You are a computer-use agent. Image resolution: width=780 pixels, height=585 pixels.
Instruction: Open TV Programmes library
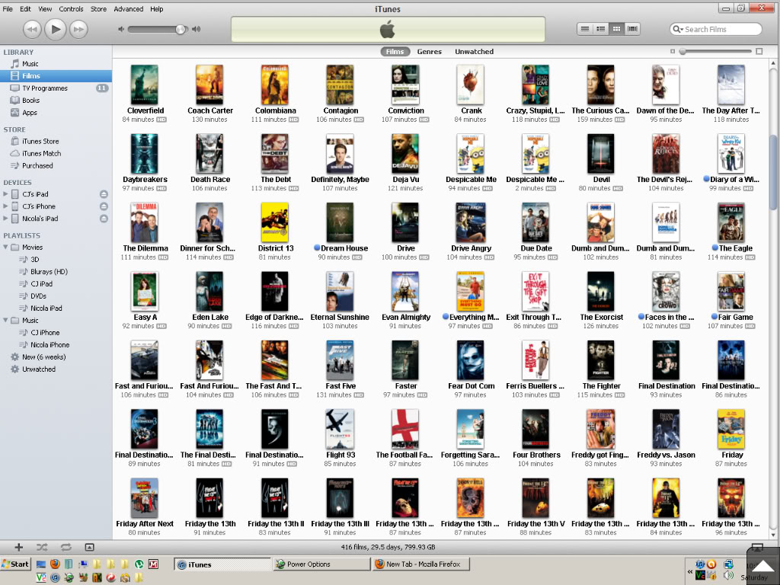[x=44, y=88]
